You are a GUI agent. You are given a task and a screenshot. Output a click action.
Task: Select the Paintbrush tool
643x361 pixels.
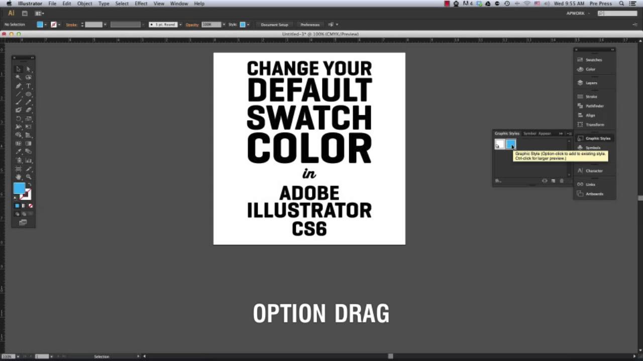tap(18, 102)
